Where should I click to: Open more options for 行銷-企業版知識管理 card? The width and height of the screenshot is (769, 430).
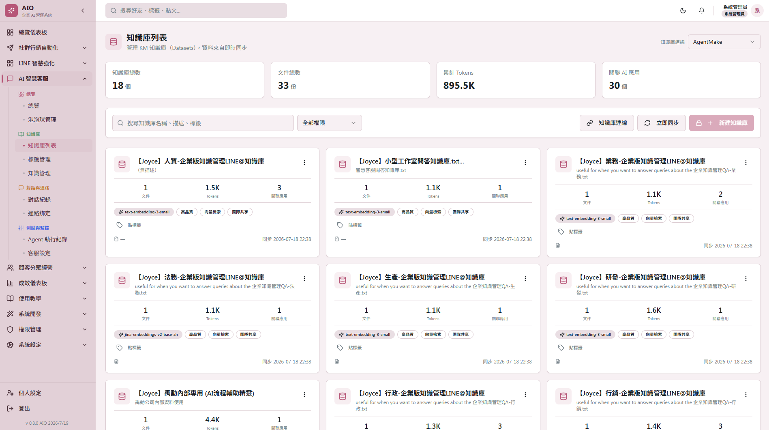coord(746,395)
